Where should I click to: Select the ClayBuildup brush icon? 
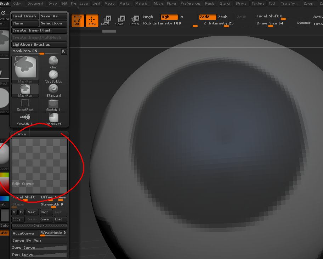(53, 77)
